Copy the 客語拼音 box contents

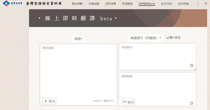(192, 66)
